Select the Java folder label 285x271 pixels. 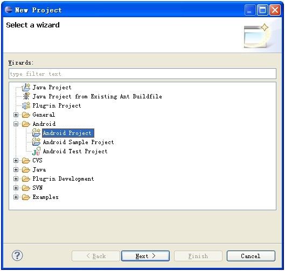pyautogui.click(x=39, y=170)
